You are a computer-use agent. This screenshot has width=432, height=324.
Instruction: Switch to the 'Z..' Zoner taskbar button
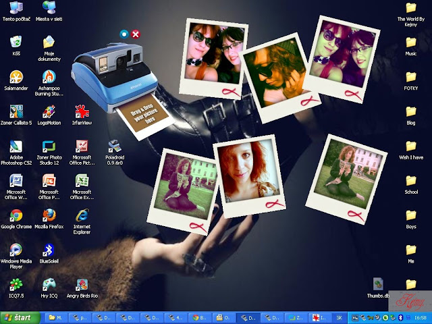point(296,318)
